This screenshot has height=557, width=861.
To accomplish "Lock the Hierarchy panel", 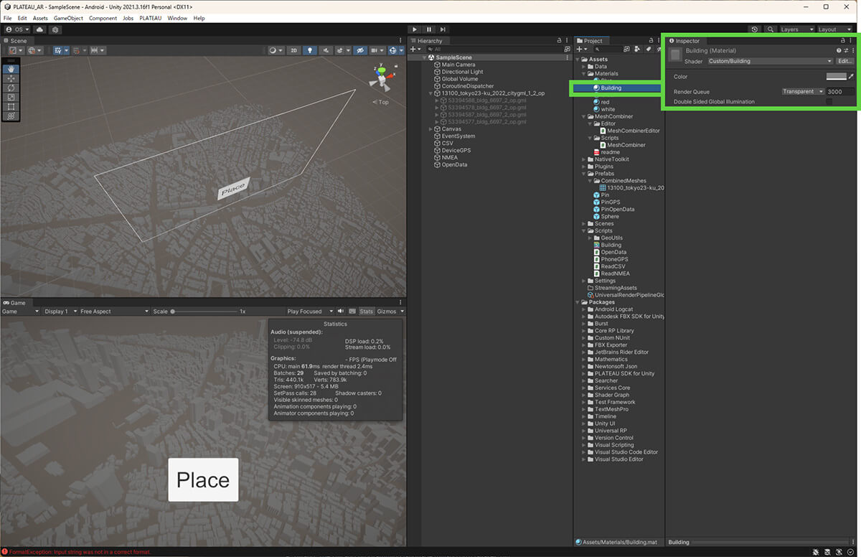I will click(560, 41).
